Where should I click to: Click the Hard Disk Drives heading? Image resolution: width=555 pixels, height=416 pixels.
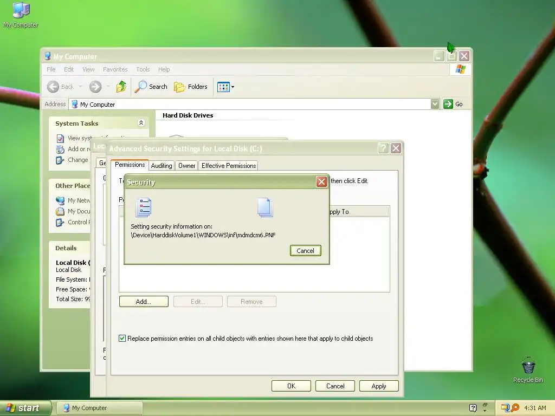coord(188,115)
